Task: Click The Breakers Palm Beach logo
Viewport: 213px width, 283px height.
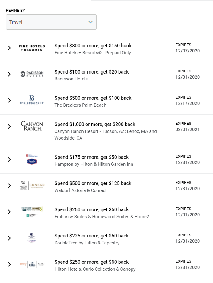Action: (x=32, y=100)
